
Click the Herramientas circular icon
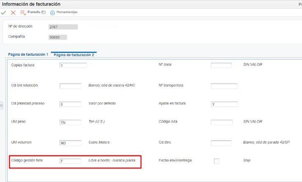coord(52,13)
